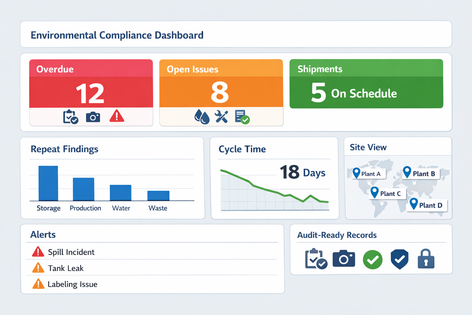Click the Plant A label on map
This screenshot has width=472, height=315.
[371, 174]
